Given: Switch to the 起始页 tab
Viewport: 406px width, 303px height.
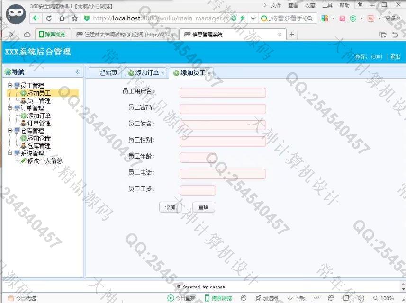Looking at the screenshot, I should pyautogui.click(x=108, y=73).
